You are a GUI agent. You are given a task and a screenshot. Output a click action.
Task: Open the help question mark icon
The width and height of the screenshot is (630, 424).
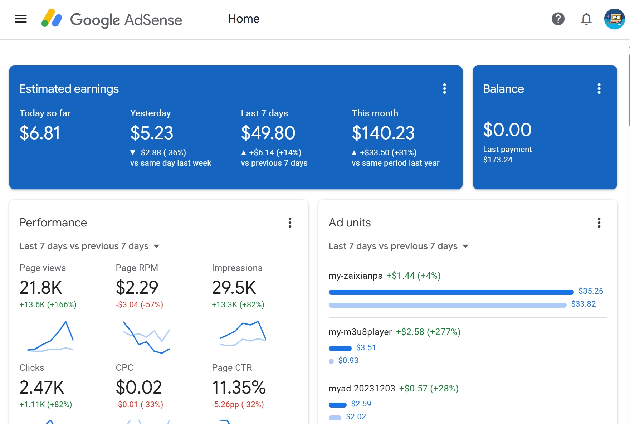click(558, 19)
